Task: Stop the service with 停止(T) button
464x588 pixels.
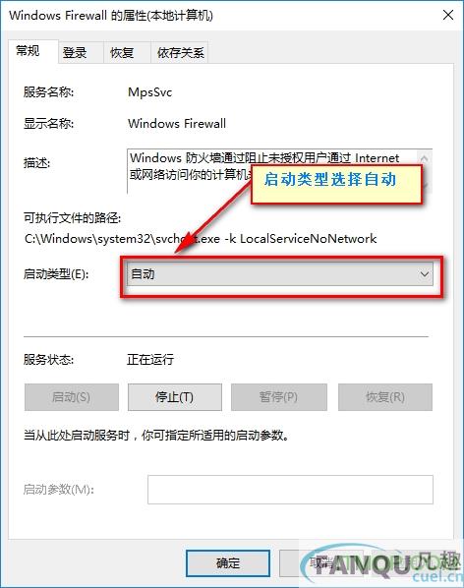Action: pyautogui.click(x=175, y=396)
